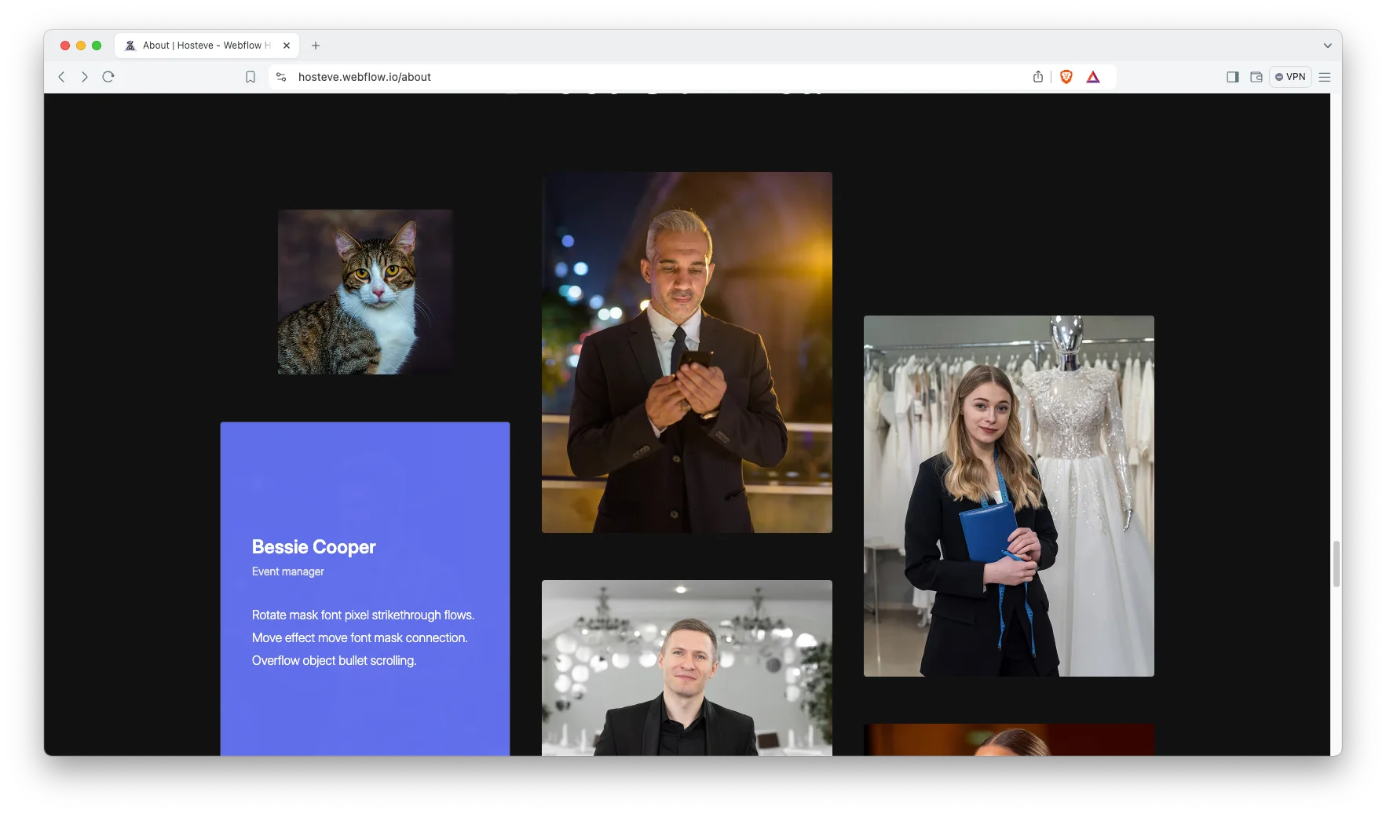Viewport: 1386px width, 814px height.
Task: Open a new tab with plus button
Action: click(x=316, y=46)
